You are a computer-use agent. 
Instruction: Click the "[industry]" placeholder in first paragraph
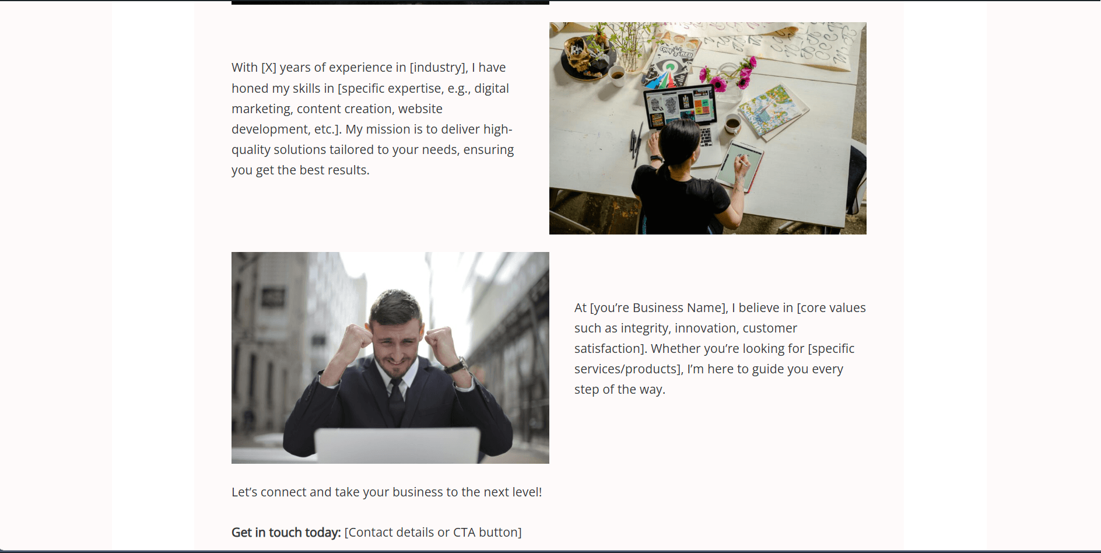click(x=439, y=68)
